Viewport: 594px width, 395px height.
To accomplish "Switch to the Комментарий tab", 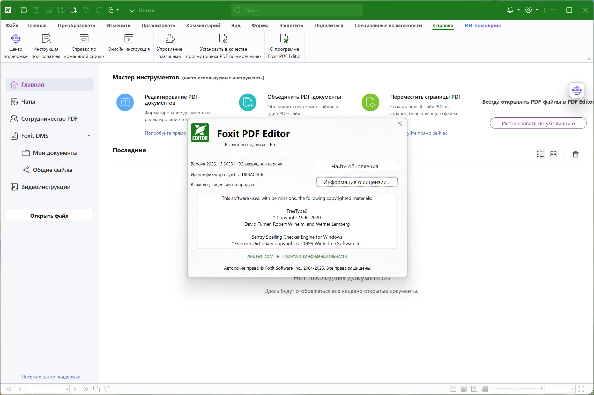I will point(203,26).
